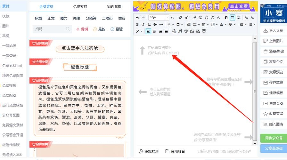Click the template page icon in the toolbar

(204, 31)
